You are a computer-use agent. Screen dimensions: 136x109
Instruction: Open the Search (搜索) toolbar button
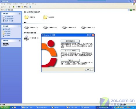18,7
